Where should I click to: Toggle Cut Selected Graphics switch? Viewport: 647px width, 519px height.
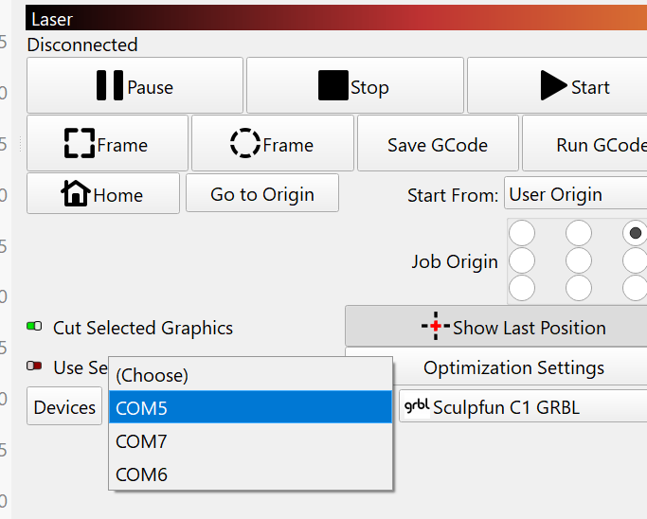(34, 327)
